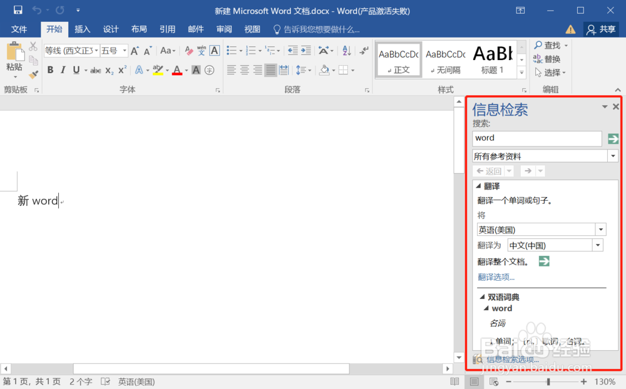Open 翻译选项... link
Screen dimensions: 626x389
tap(496, 277)
